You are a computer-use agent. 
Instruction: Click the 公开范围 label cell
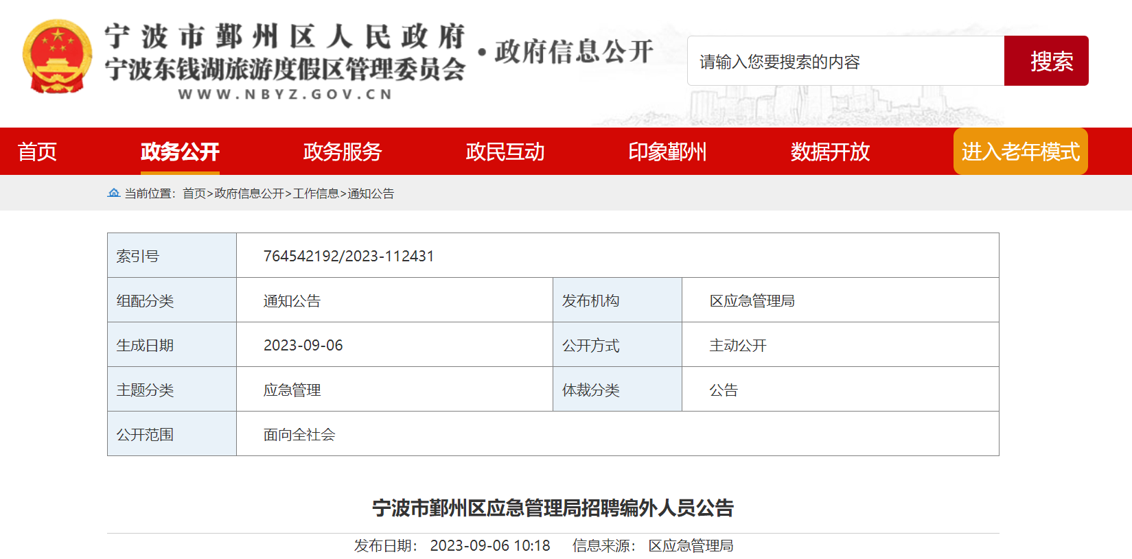click(172, 434)
